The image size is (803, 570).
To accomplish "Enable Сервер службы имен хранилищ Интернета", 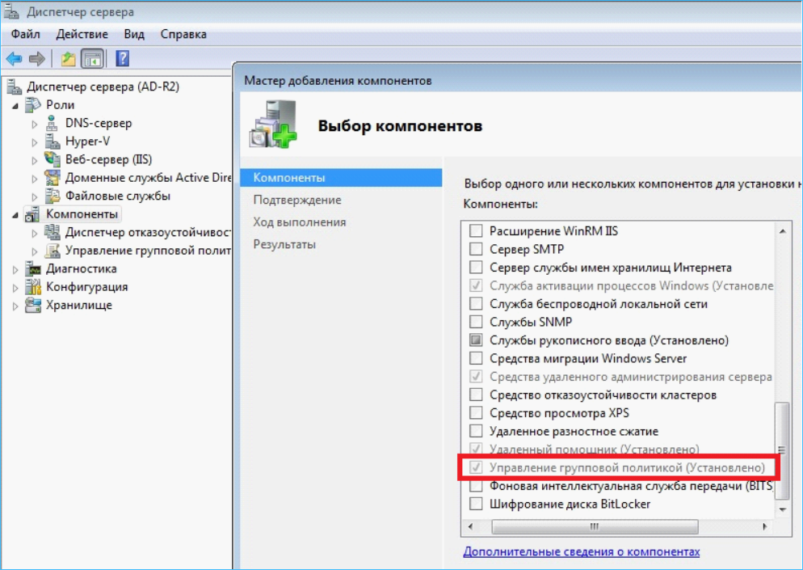I will (476, 267).
